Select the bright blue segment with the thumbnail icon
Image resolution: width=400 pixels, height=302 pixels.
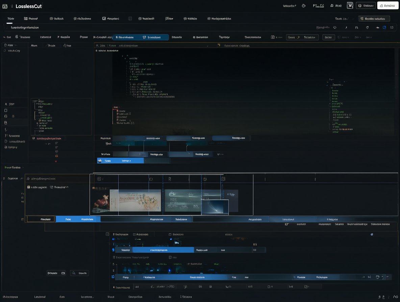click(x=120, y=160)
